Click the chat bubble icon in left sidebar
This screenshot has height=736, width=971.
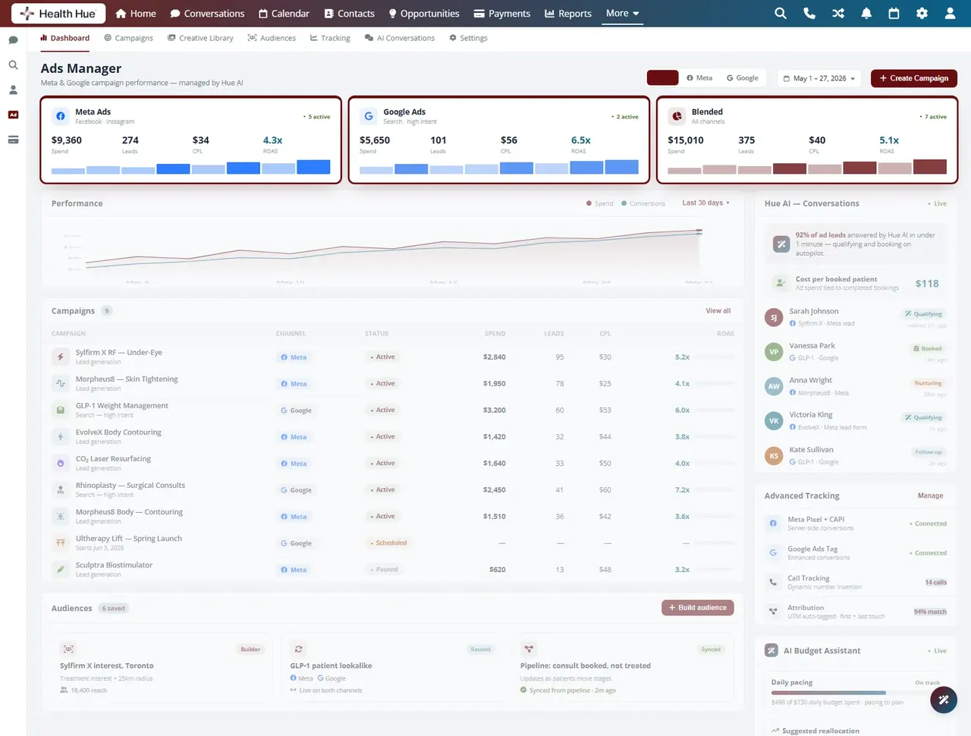(13, 40)
